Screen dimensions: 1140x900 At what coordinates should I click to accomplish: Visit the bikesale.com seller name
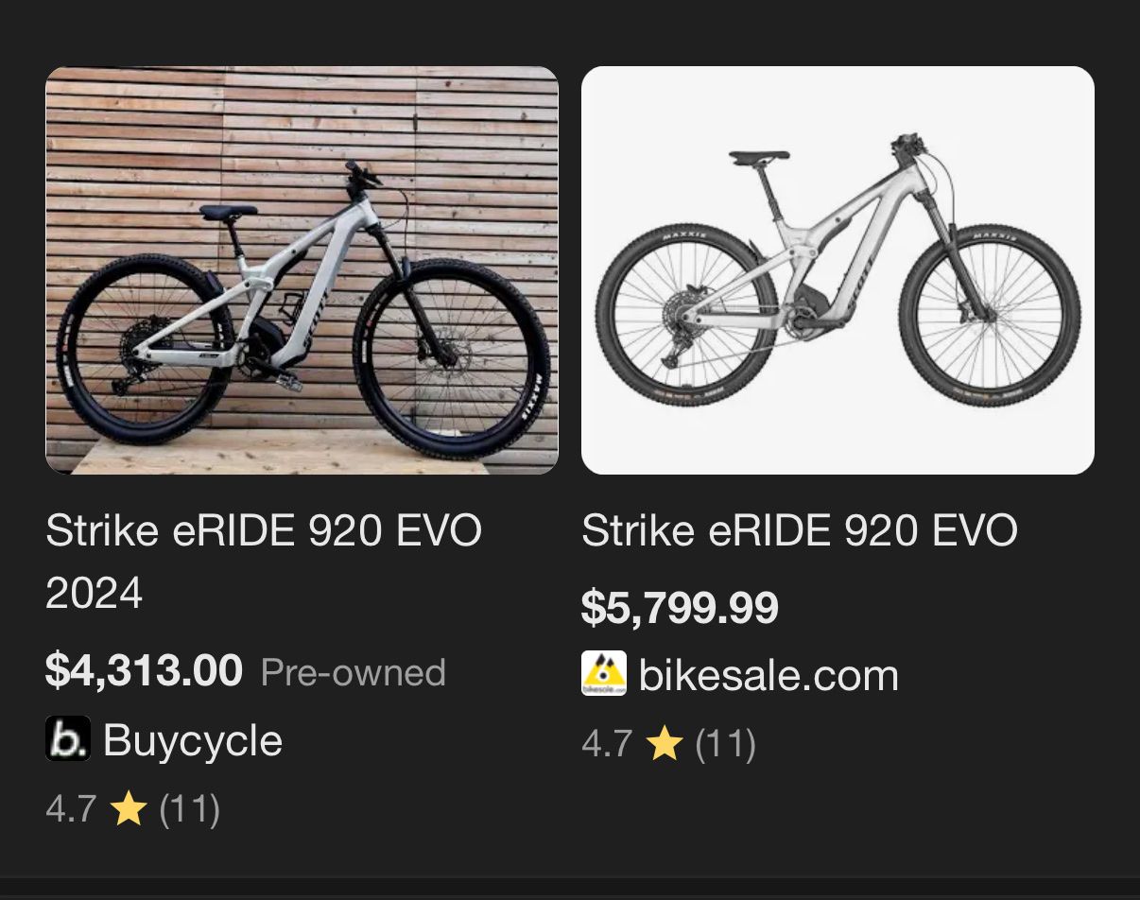(x=769, y=675)
